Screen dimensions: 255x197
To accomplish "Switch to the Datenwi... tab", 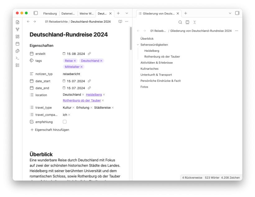I will 68,13.
